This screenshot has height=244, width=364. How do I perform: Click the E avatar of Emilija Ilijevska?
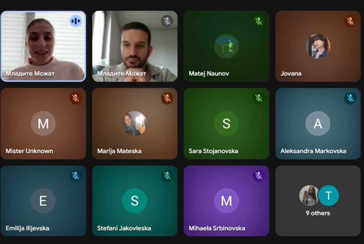point(43,201)
